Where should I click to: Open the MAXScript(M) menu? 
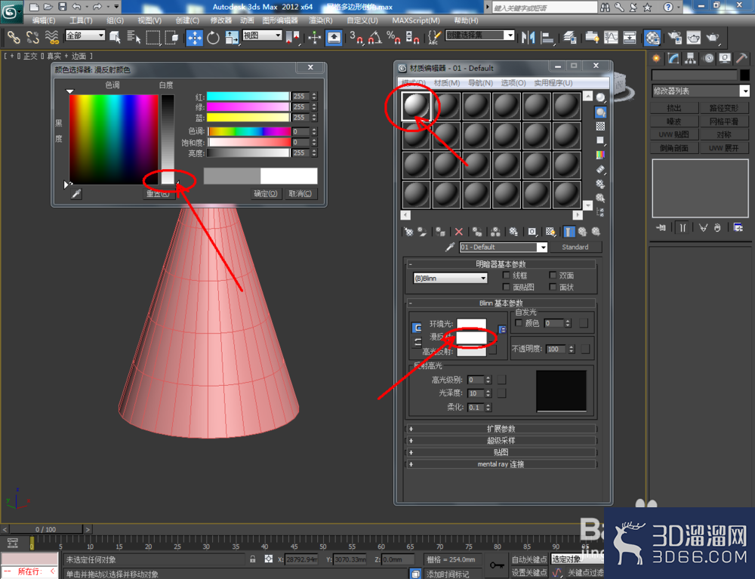tap(415, 20)
